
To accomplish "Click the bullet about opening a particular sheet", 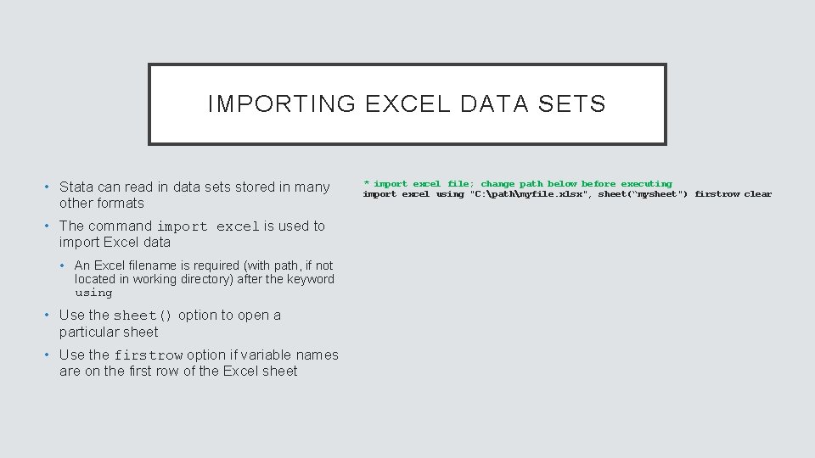I will tap(170, 323).
